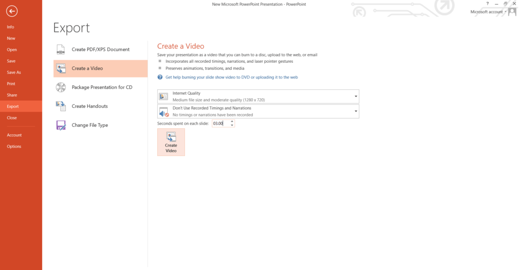
Task: Click the Microsoft account avatar picture
Action: (x=512, y=12)
